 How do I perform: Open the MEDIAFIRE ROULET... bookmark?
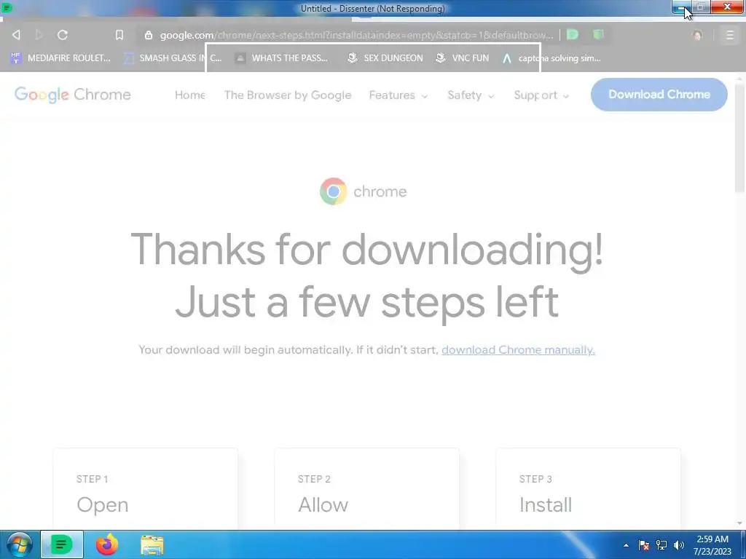60,58
